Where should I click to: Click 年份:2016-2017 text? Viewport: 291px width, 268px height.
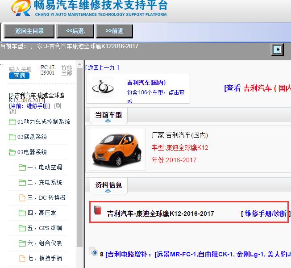pos(174,160)
